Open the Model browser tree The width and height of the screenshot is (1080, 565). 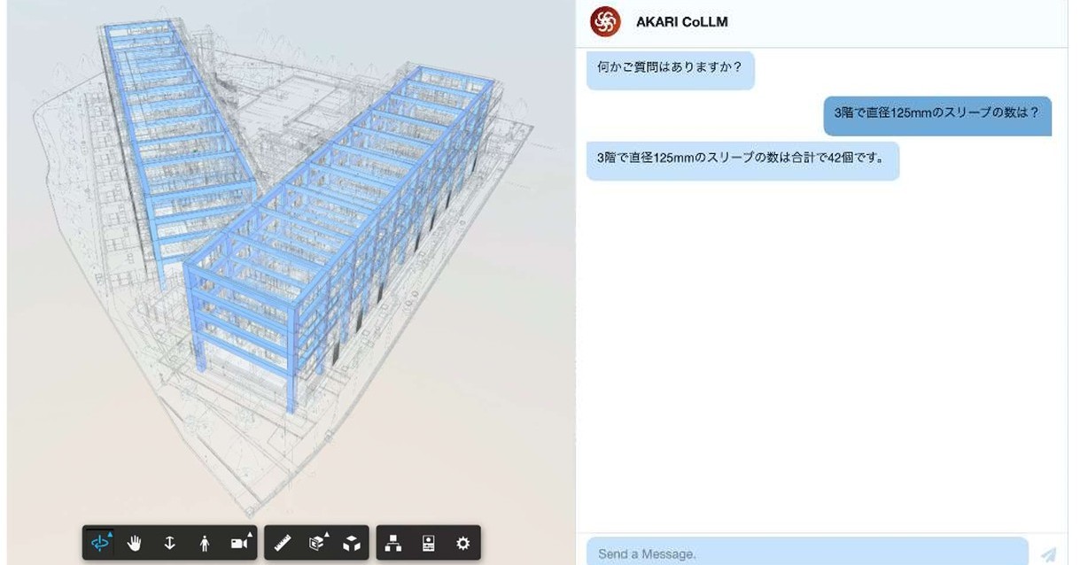394,543
